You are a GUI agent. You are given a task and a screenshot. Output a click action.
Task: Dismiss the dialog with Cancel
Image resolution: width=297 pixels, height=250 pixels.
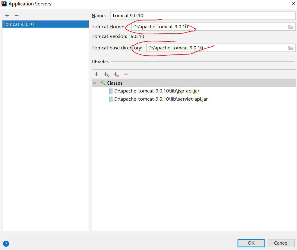click(281, 243)
